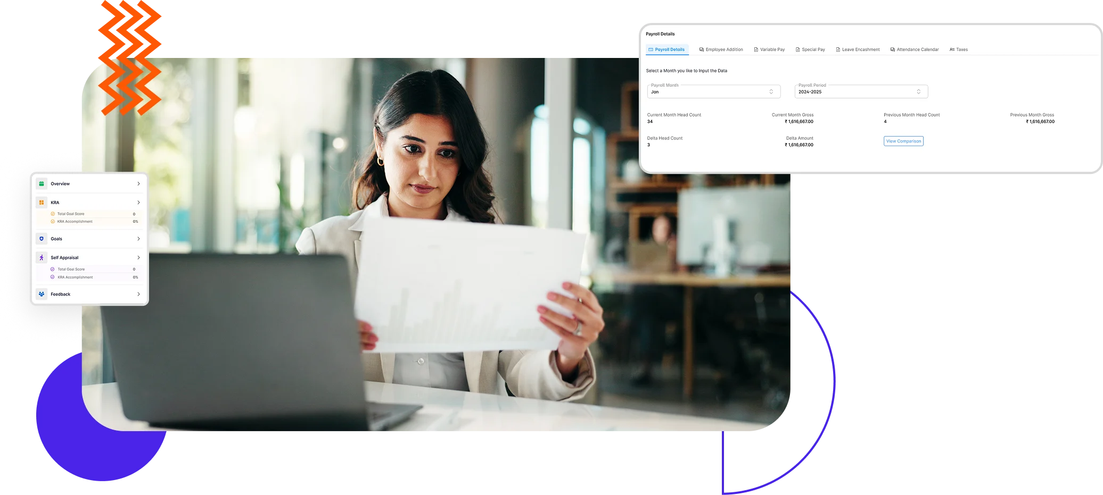Open the Leave Encashment tab
1103x495 pixels.
[x=860, y=49]
